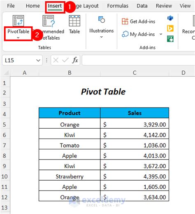Expand the Illustrations dropdown chevron
This screenshot has width=195, height=214.
[101, 37]
